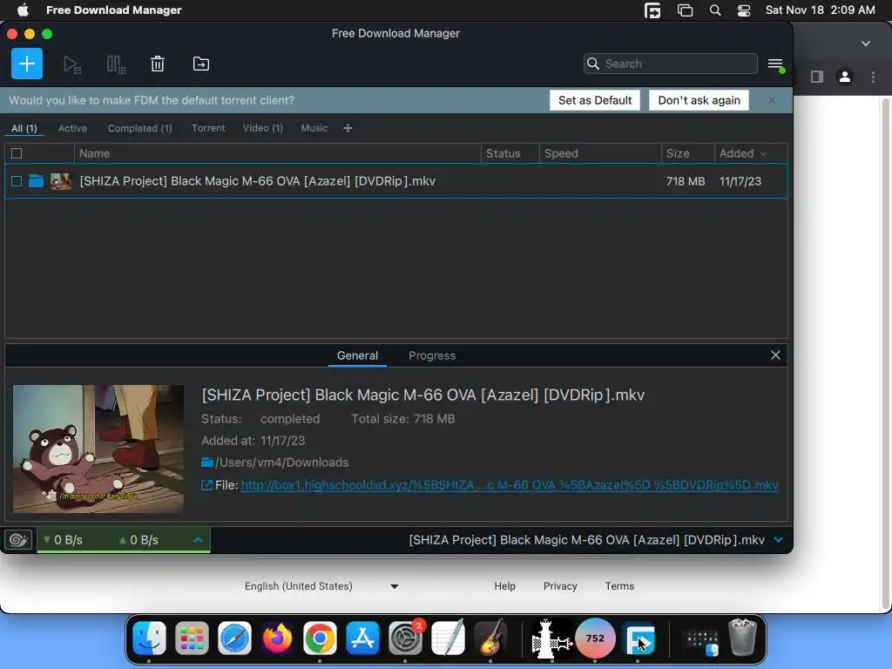Viewport: 892px width, 669px height.
Task: Focus the Search input field
Action: click(670, 64)
